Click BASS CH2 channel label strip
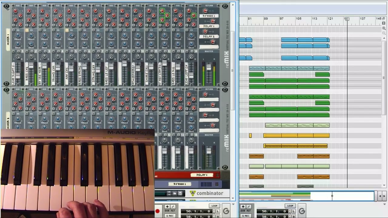388x218 pixels. pos(26,74)
